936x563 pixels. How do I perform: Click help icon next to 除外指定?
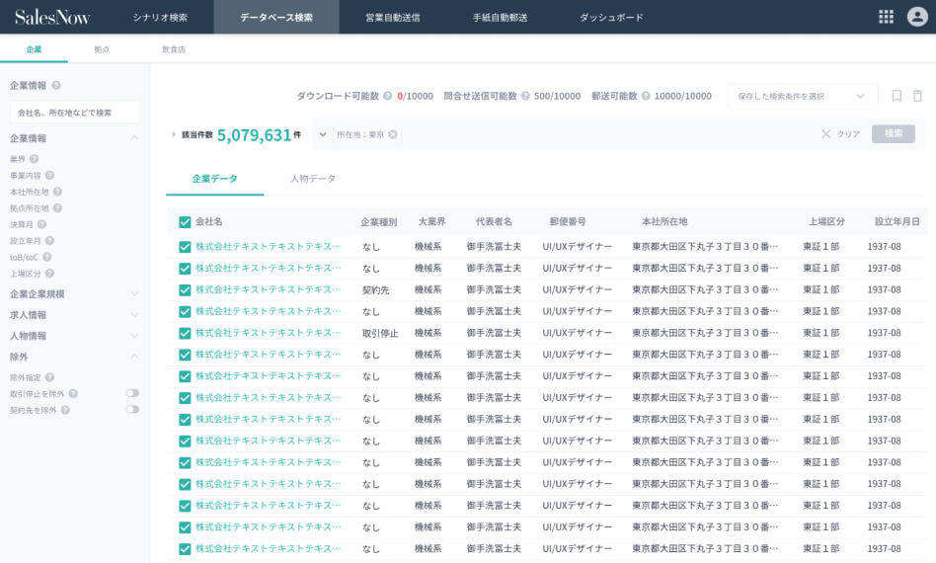pyautogui.click(x=49, y=377)
